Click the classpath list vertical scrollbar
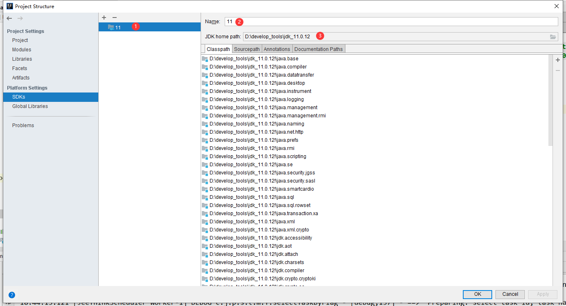566x306 pixels. pyautogui.click(x=551, y=101)
